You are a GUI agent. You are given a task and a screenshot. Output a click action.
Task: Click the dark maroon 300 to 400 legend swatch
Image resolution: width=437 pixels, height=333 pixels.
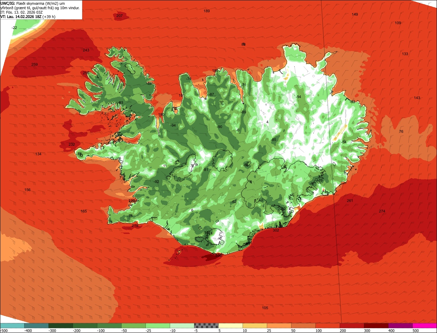[376, 326]
